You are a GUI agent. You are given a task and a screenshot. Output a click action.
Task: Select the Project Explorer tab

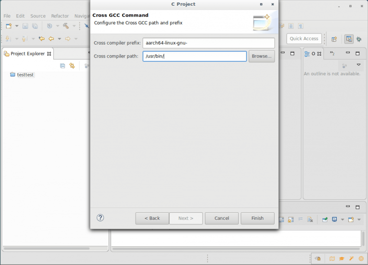pos(28,54)
